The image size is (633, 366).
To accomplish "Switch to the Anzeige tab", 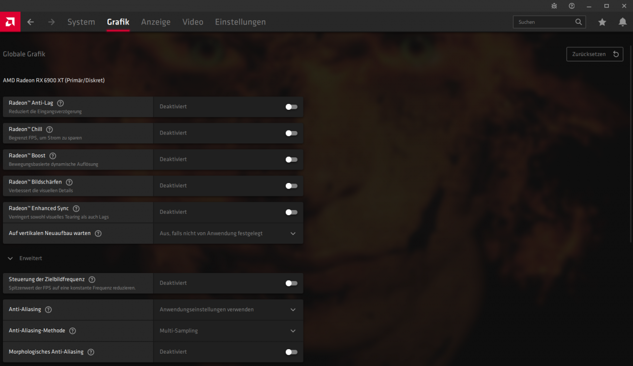I will [x=156, y=22].
